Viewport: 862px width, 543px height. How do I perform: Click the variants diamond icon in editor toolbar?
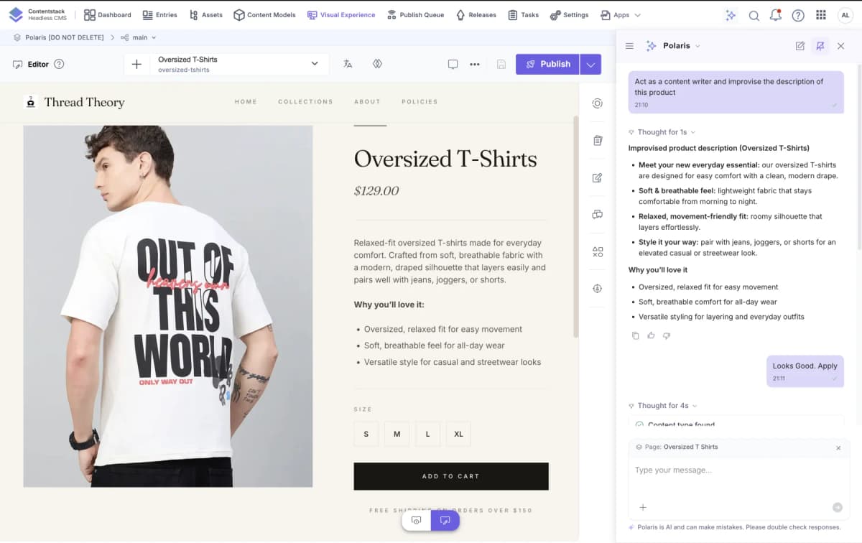pyautogui.click(x=377, y=64)
